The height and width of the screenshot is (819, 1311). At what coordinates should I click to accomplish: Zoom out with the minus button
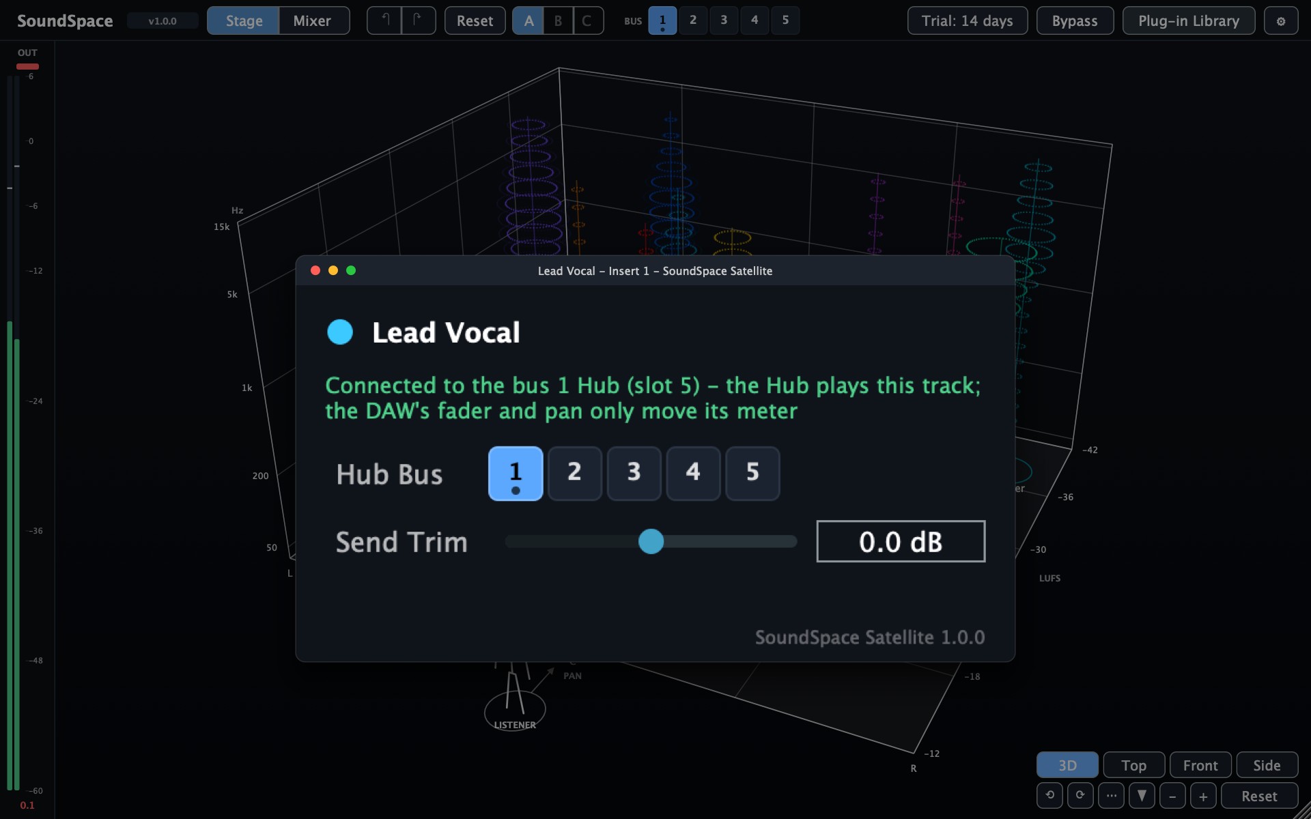tap(1172, 795)
